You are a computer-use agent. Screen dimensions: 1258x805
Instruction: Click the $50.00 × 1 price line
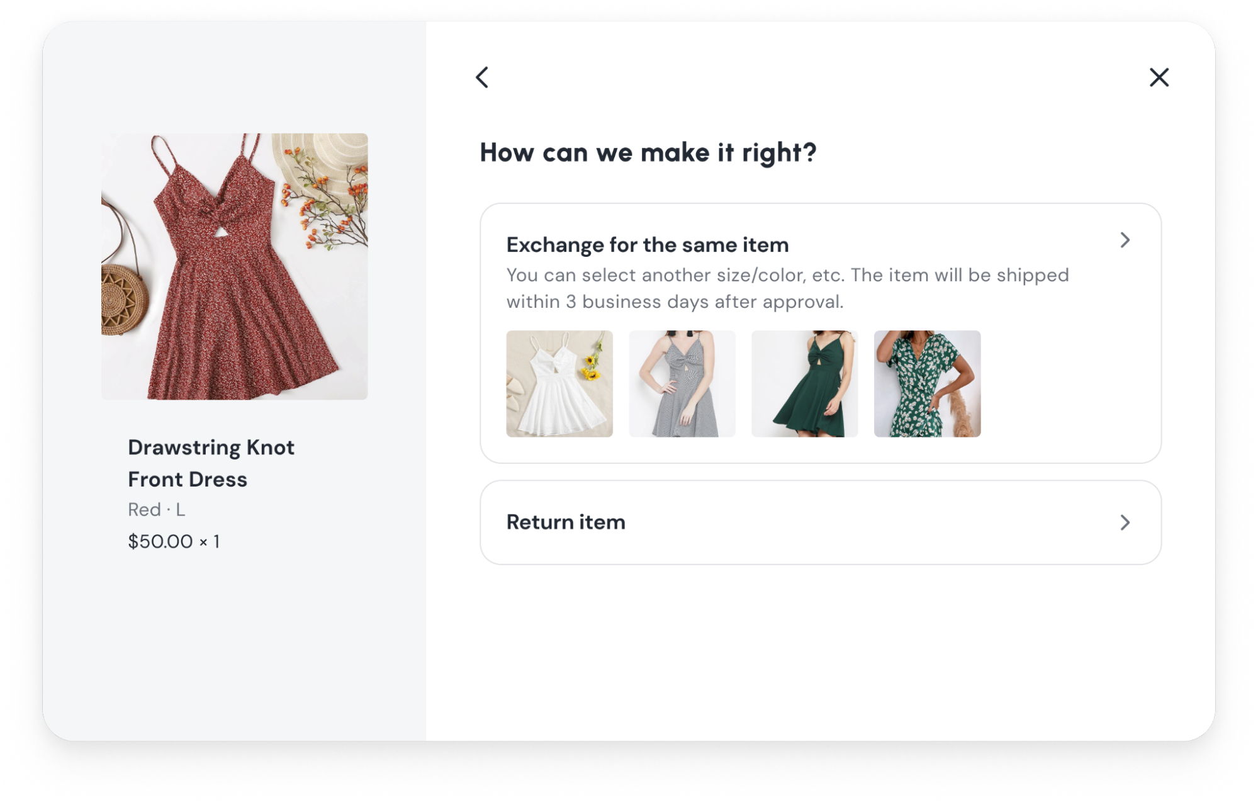[x=174, y=541]
